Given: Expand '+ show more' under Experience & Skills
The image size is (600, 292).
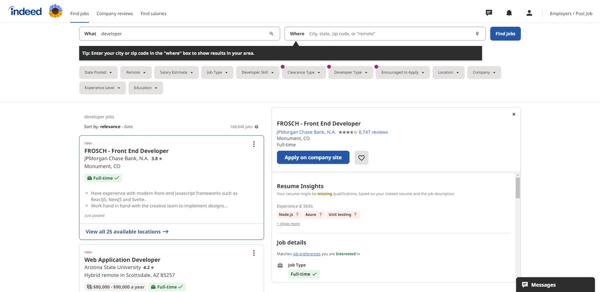Looking at the screenshot, I should pos(288,224).
